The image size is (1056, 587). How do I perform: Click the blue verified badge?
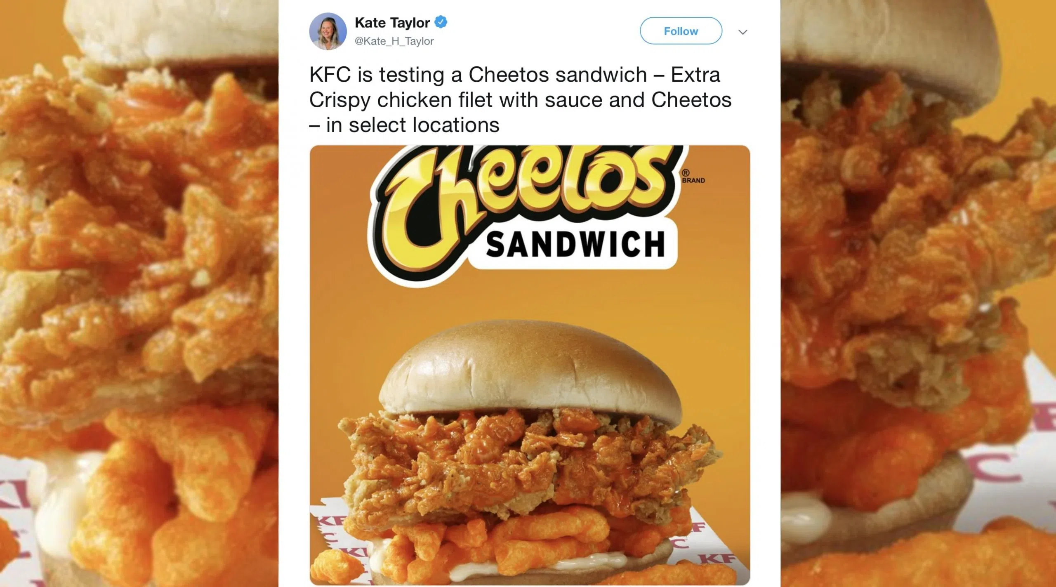(441, 22)
